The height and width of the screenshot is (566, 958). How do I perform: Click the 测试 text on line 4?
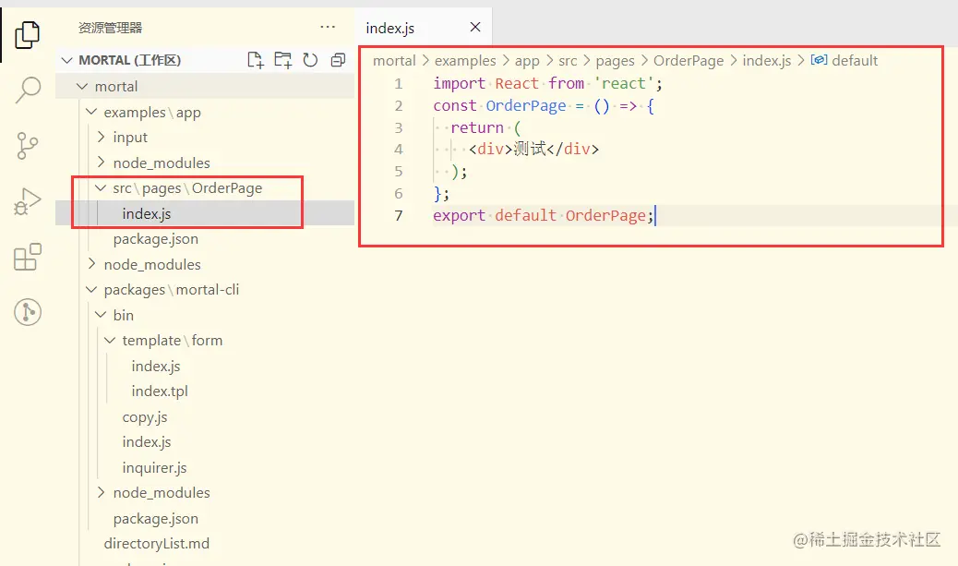(x=529, y=150)
